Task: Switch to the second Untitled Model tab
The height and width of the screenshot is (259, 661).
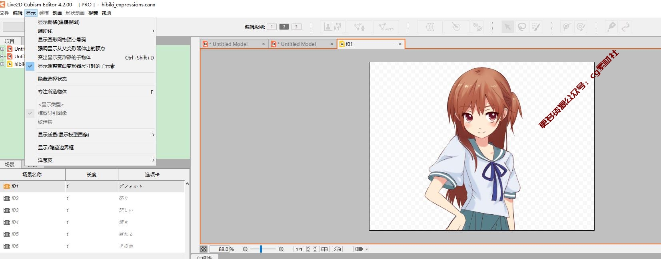Action: (302, 44)
